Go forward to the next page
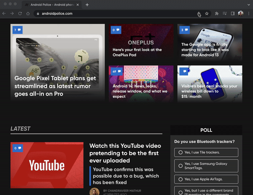253x195 pixels. click(x=12, y=13)
